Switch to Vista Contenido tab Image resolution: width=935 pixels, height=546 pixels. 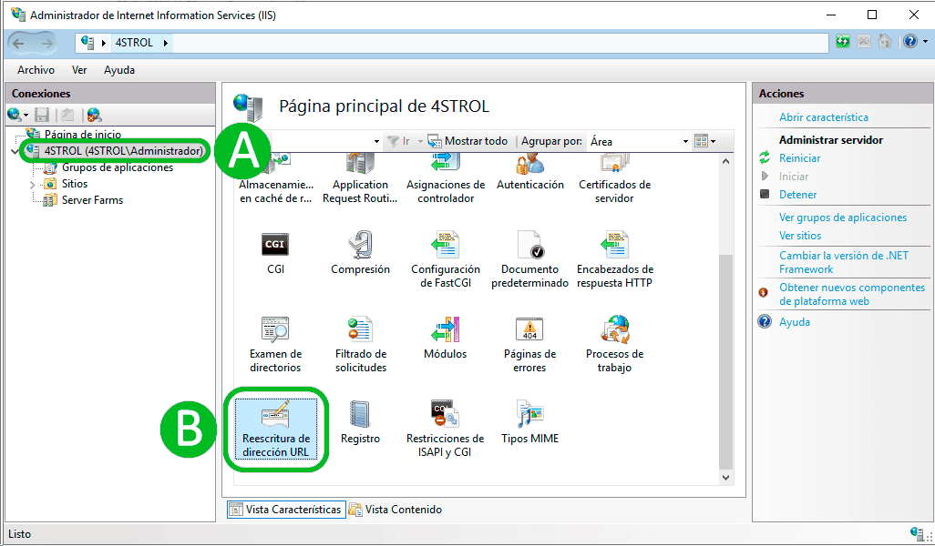[x=396, y=510]
